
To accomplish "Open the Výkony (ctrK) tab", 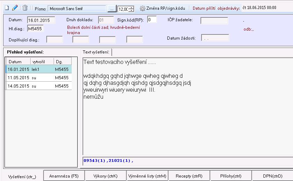I will point(105,176).
